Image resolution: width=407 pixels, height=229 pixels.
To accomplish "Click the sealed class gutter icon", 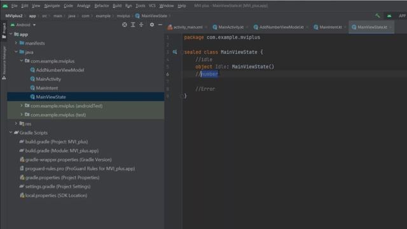I will coord(175,52).
